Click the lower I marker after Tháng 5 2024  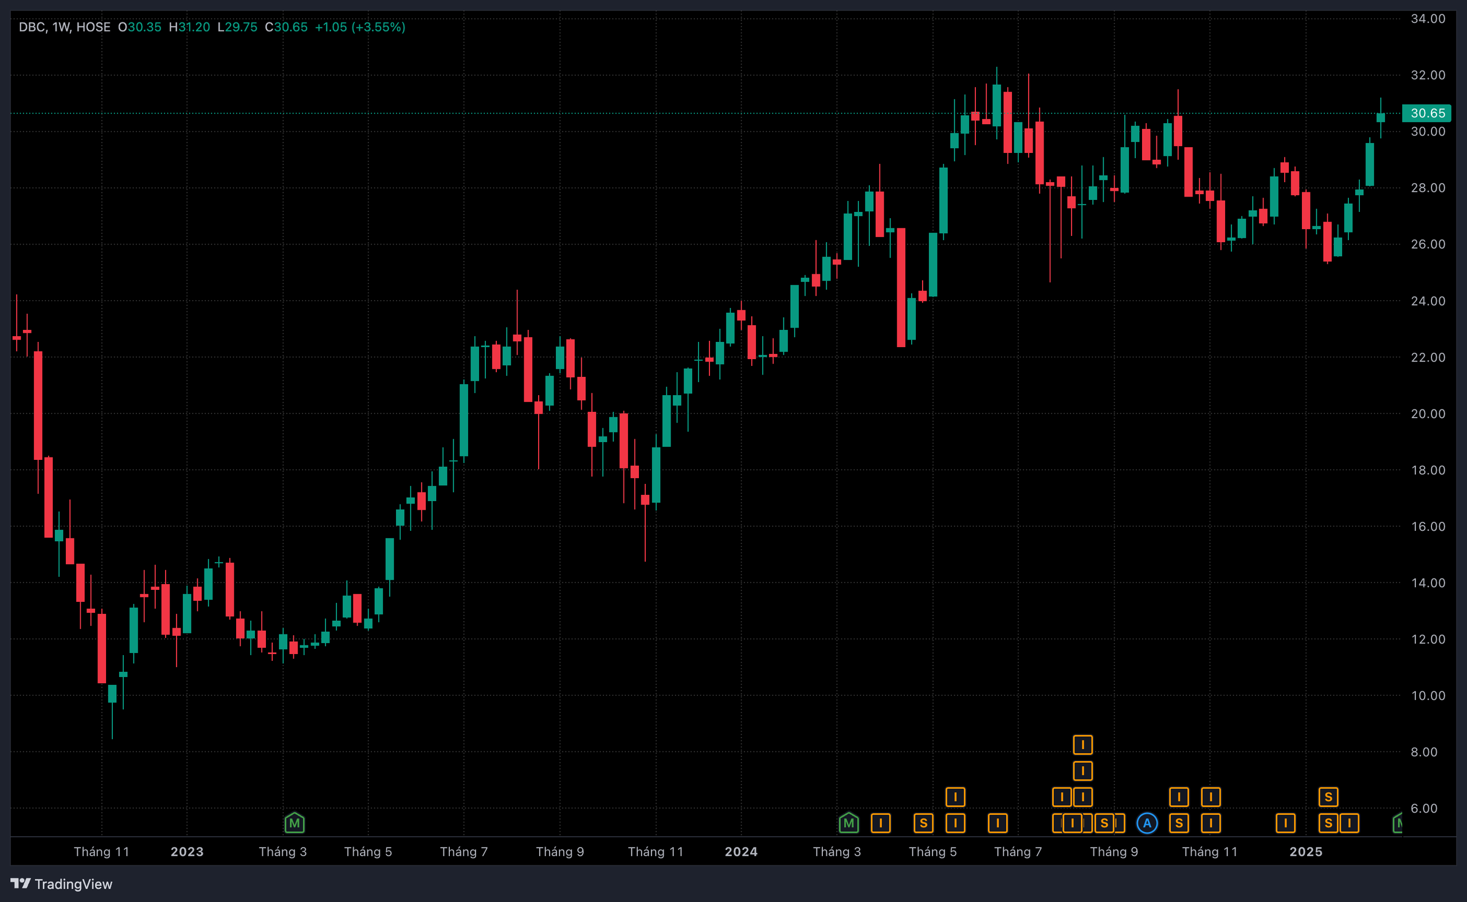click(955, 824)
